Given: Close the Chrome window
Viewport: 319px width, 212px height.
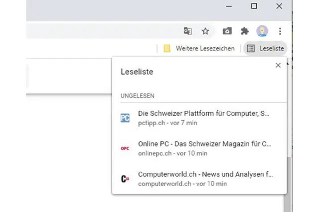Looking at the screenshot, I should 279,6.
